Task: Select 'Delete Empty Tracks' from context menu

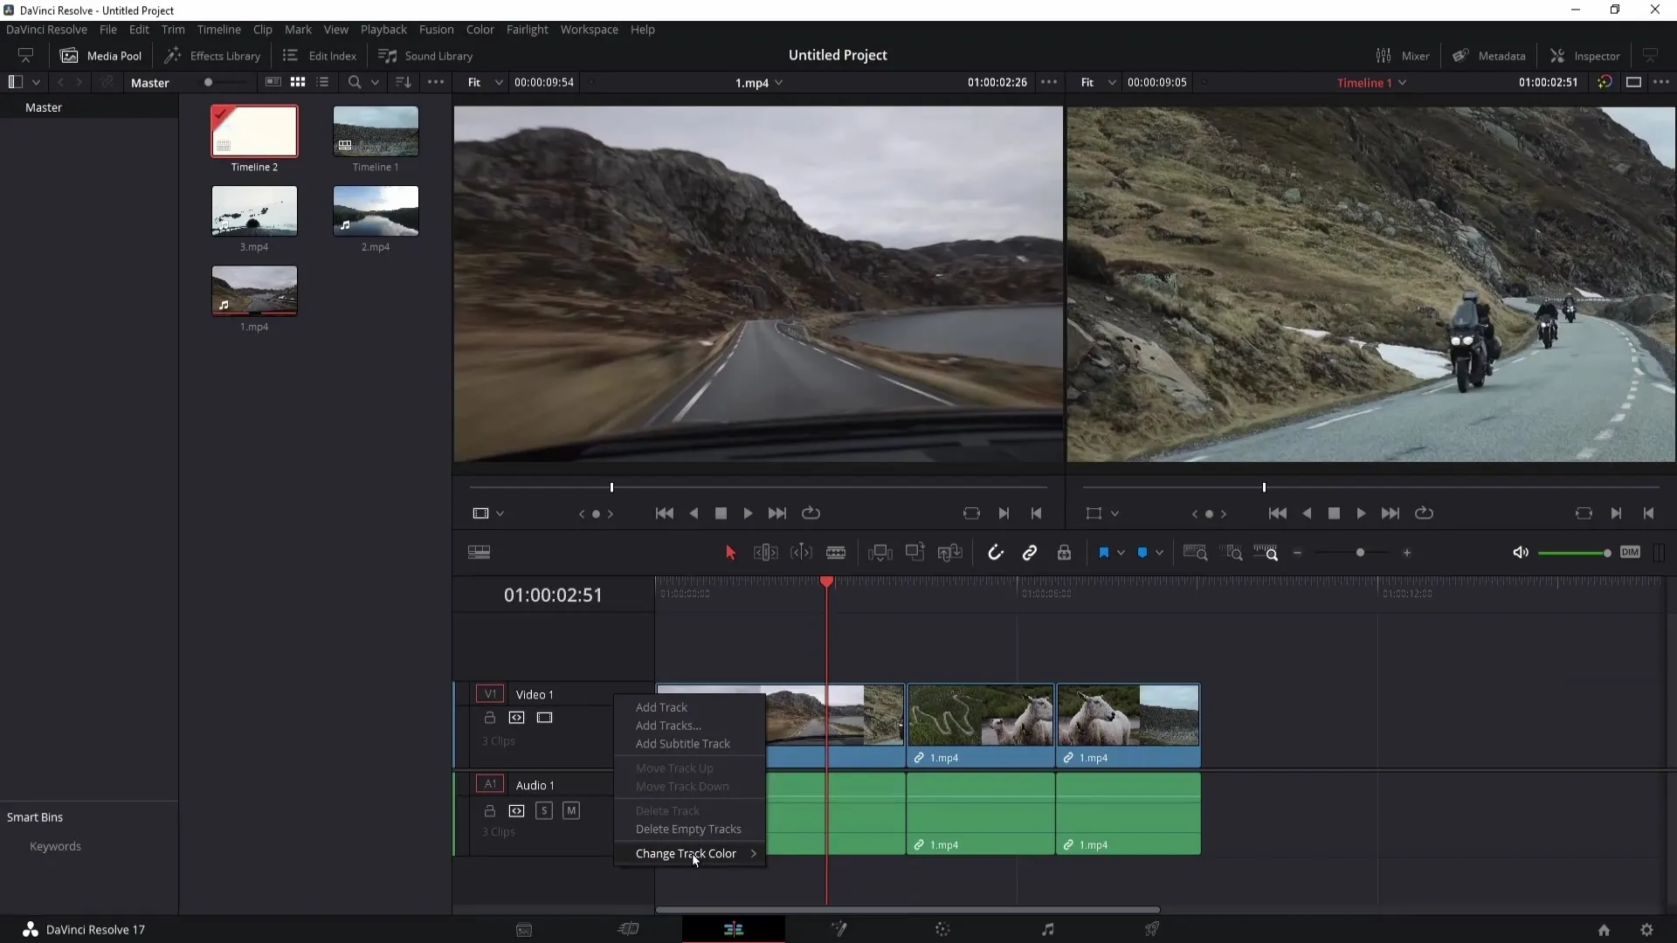Action: 689,829
